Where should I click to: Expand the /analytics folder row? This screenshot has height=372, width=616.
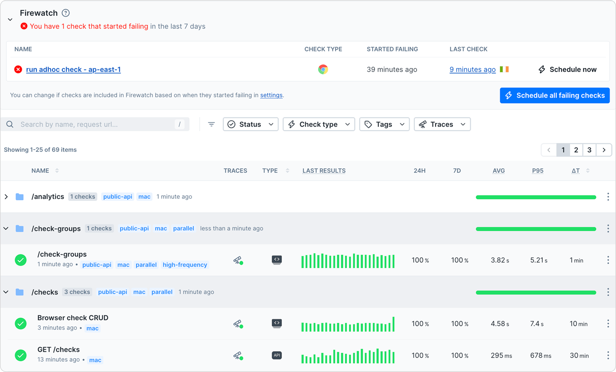[6, 196]
